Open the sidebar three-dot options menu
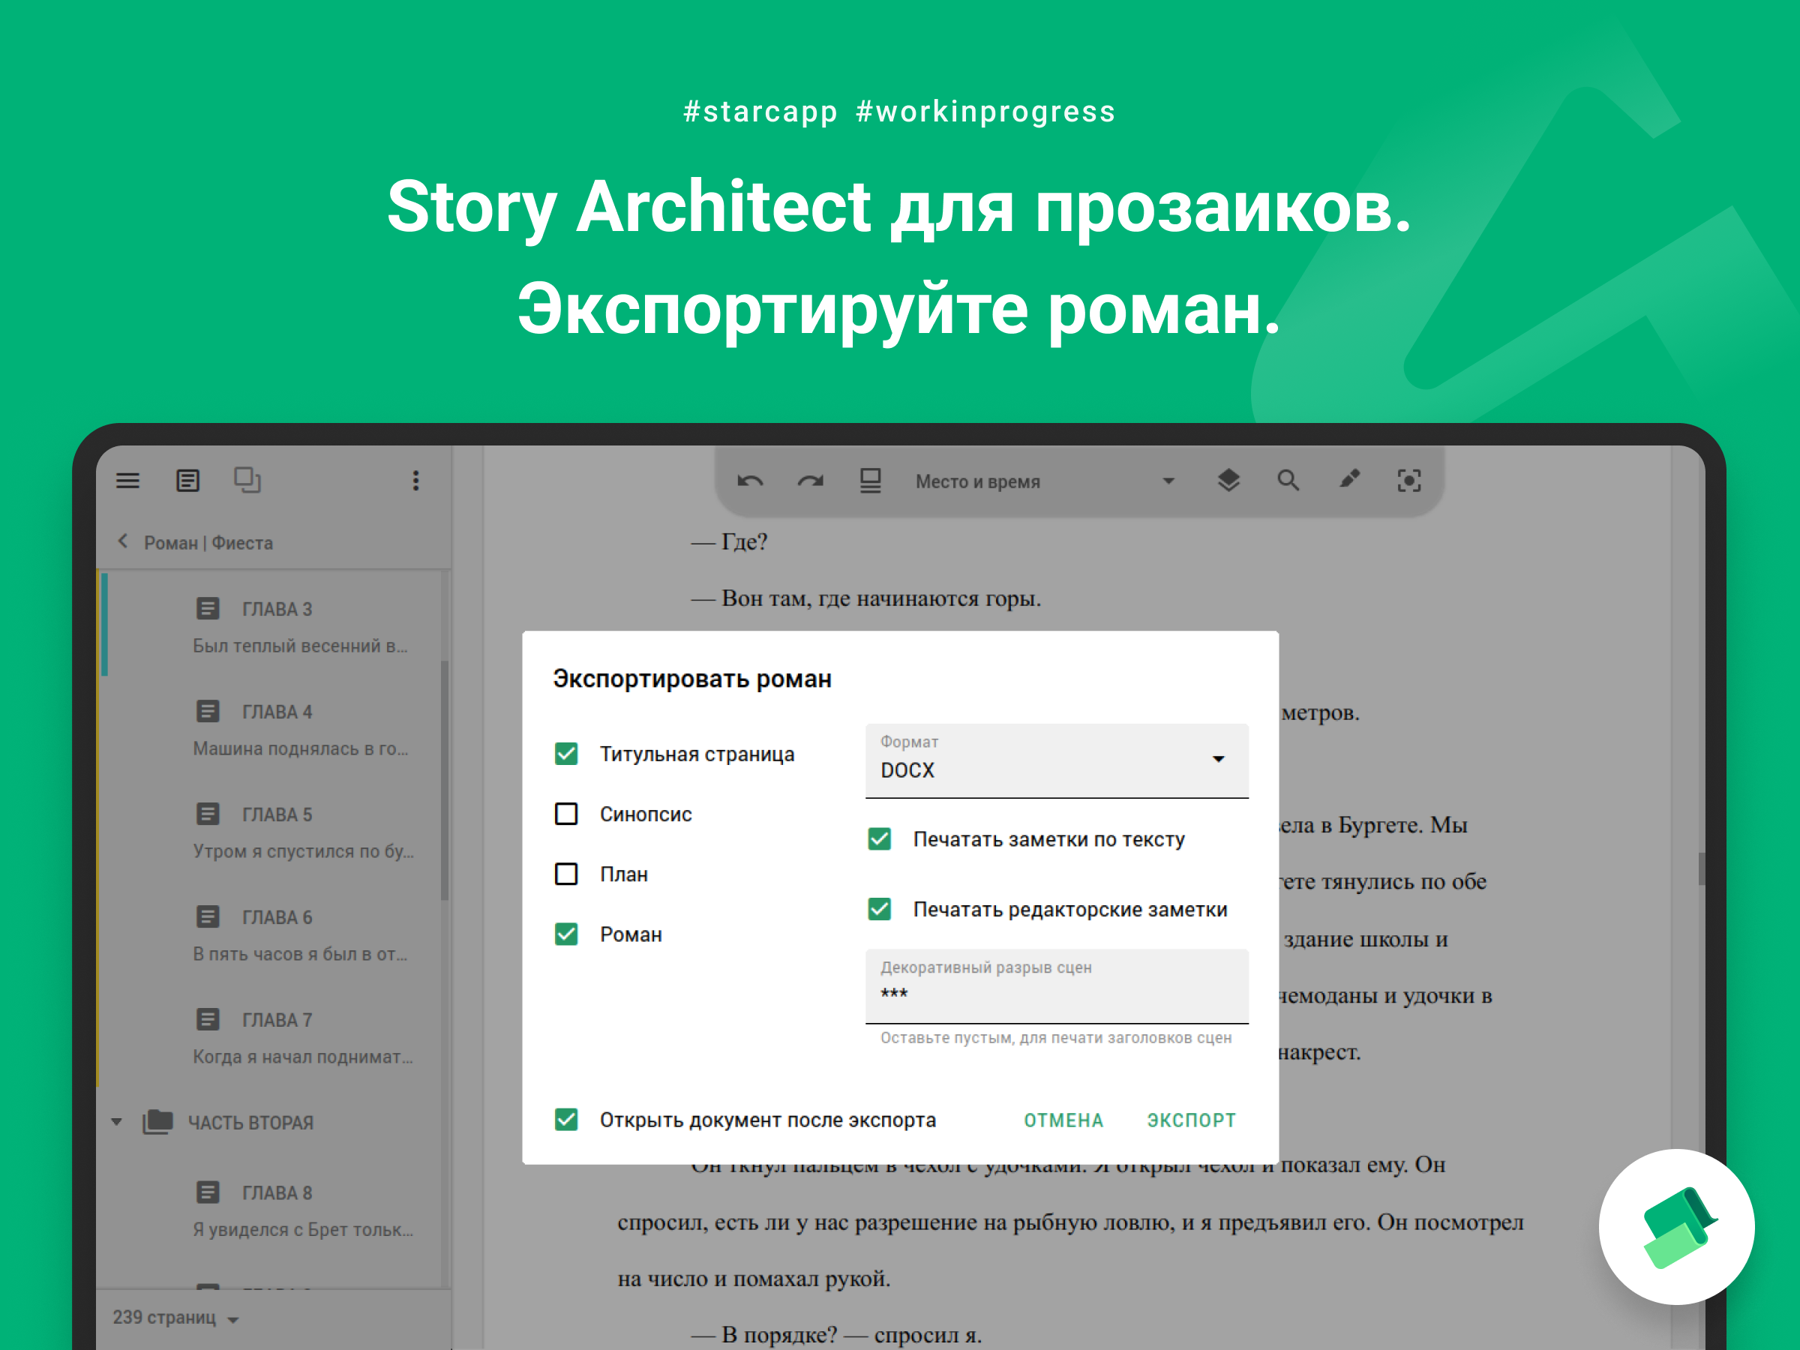Screen dimensions: 1800x1350 click(x=415, y=481)
